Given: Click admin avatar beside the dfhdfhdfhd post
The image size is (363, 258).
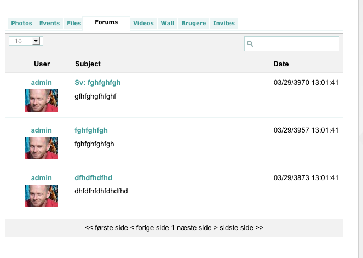Looking at the screenshot, I should pos(42,196).
